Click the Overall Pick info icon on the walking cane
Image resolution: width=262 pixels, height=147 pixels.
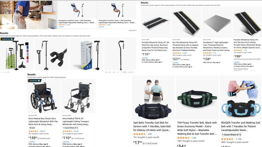pyautogui.click(x=12, y=39)
